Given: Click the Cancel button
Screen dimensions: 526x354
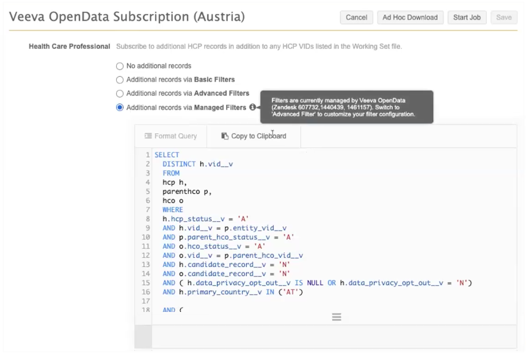Looking at the screenshot, I should click(356, 18).
